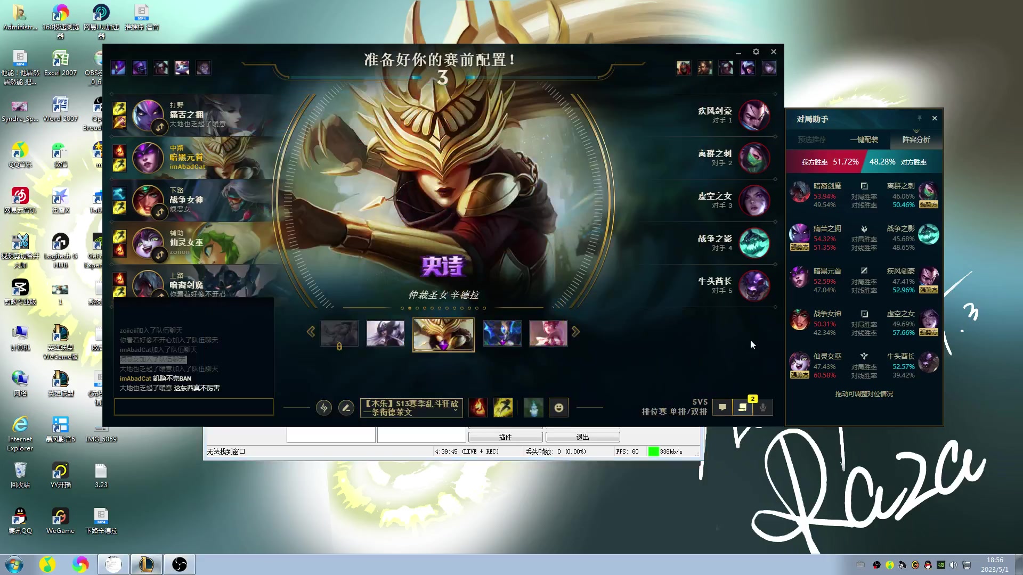Open the ward skin selector
This screenshot has height=575, width=1023.
tap(533, 408)
